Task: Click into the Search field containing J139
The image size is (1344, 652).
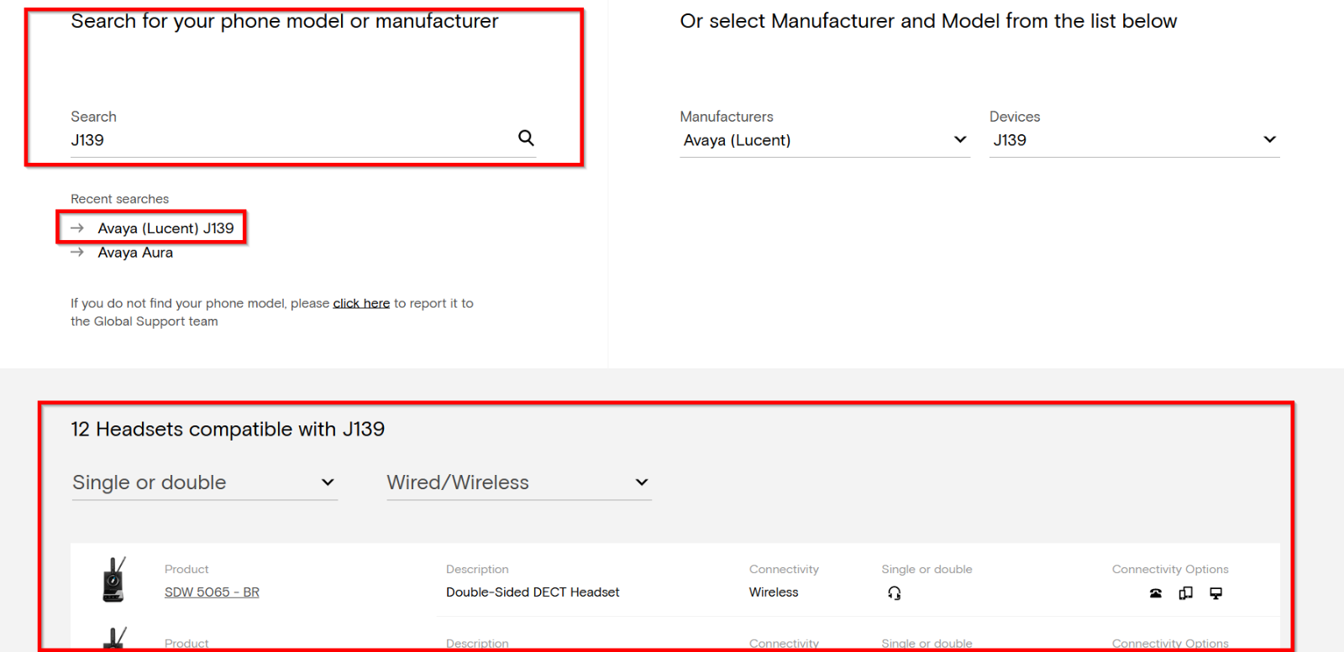Action: tap(286, 140)
